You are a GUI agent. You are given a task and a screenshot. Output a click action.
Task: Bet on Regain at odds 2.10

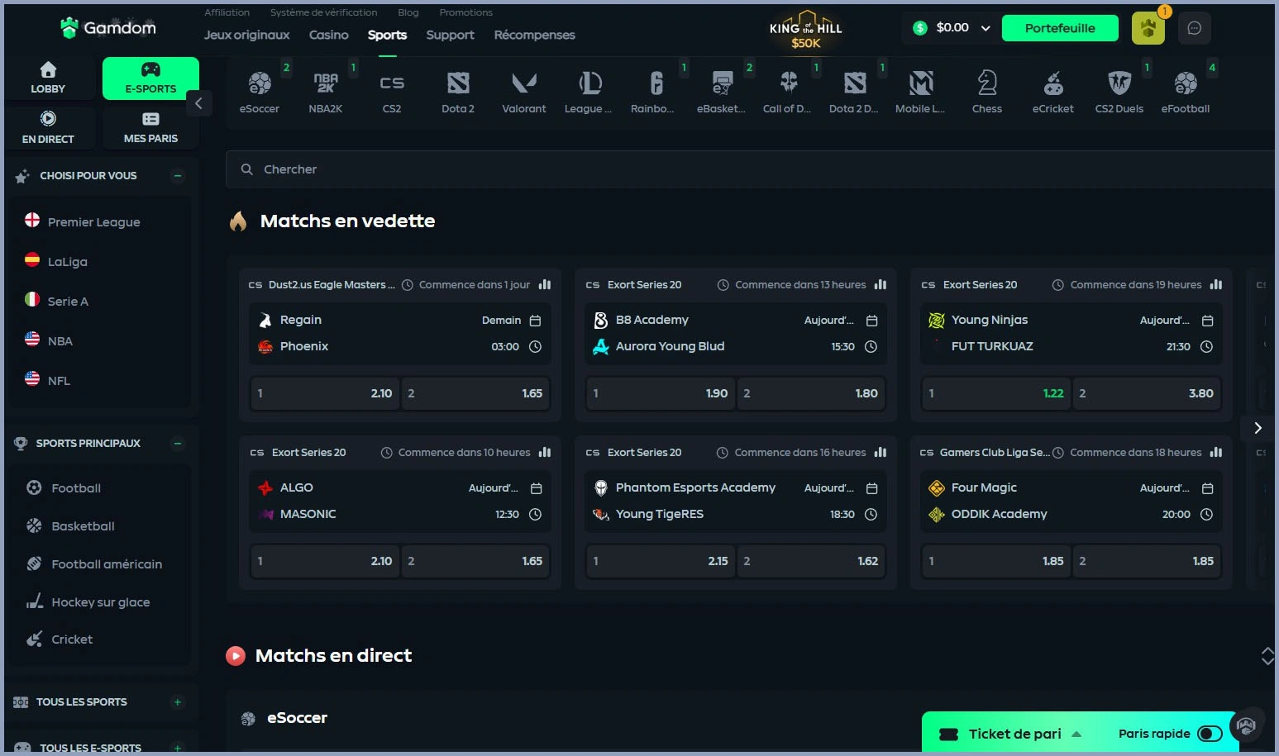(x=325, y=393)
